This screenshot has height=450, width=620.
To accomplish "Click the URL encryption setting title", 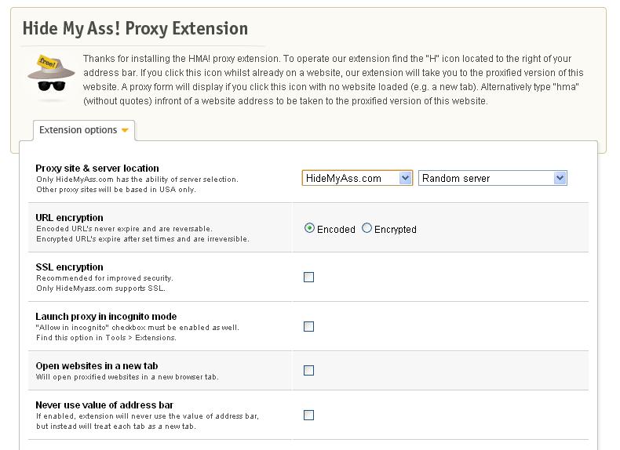I will click(69, 218).
